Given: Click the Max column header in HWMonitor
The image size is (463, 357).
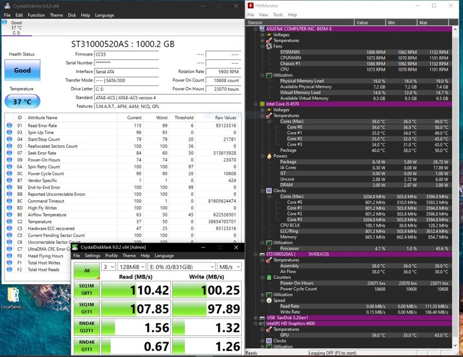Looking at the screenshot, I should tap(432, 23).
